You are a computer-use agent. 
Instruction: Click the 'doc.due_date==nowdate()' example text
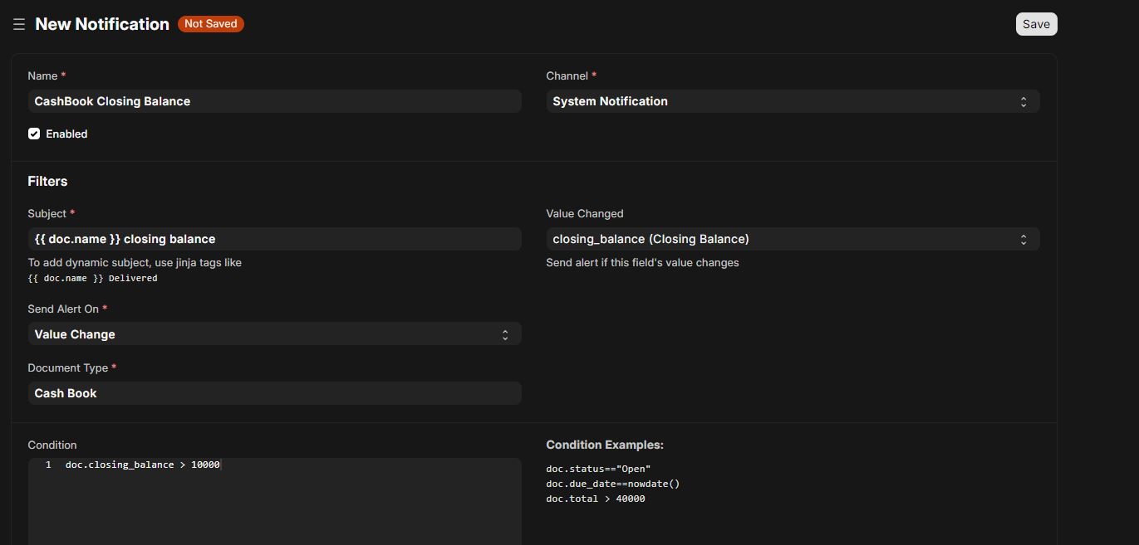[x=613, y=484]
